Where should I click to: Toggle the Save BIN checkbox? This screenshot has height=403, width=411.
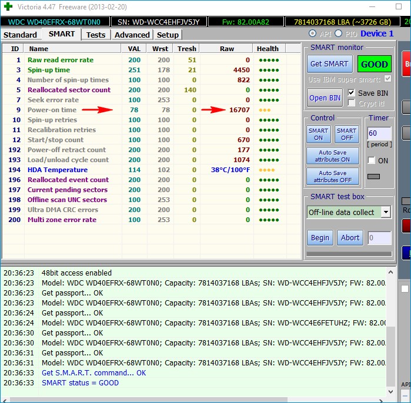352,93
